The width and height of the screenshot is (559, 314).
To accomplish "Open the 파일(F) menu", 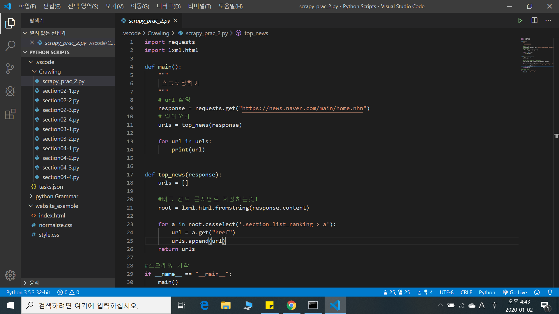I will [x=27, y=6].
